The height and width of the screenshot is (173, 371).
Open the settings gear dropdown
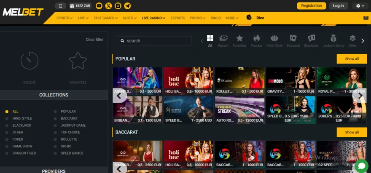360,6
